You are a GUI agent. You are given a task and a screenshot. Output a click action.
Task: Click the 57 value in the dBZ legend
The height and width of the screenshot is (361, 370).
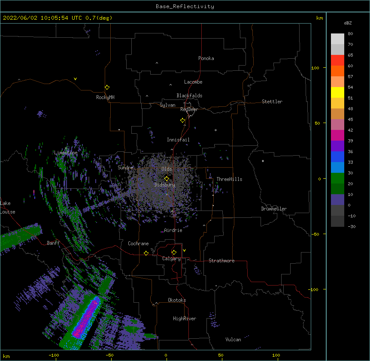click(350, 77)
